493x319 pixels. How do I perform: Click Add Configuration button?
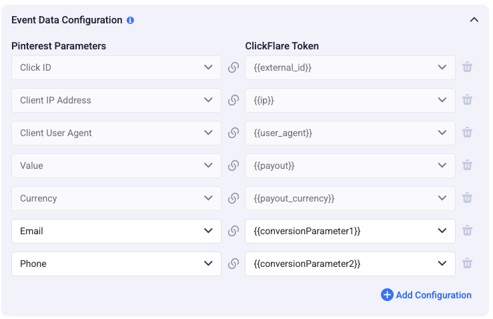pos(426,295)
